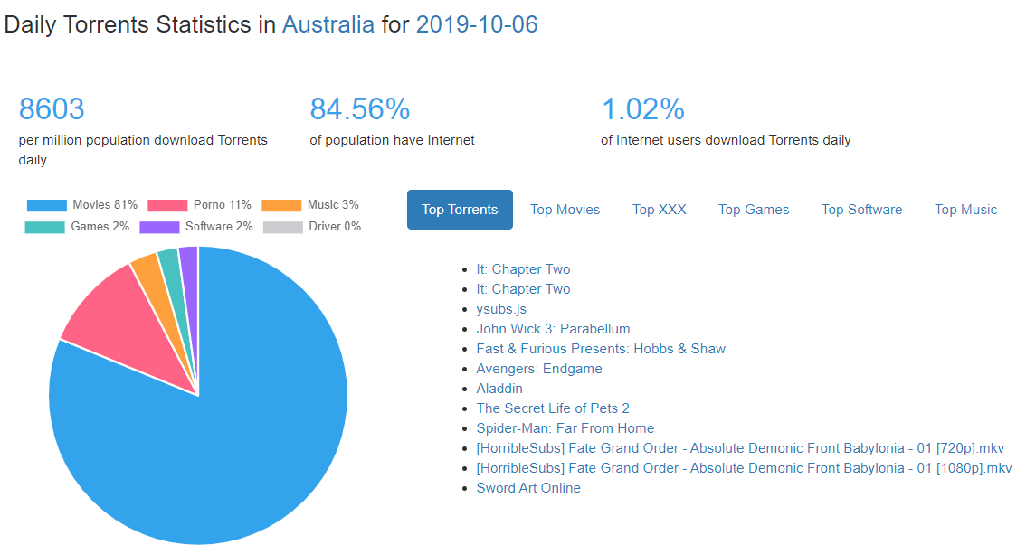Switch to the Top Movies tab

tap(565, 210)
